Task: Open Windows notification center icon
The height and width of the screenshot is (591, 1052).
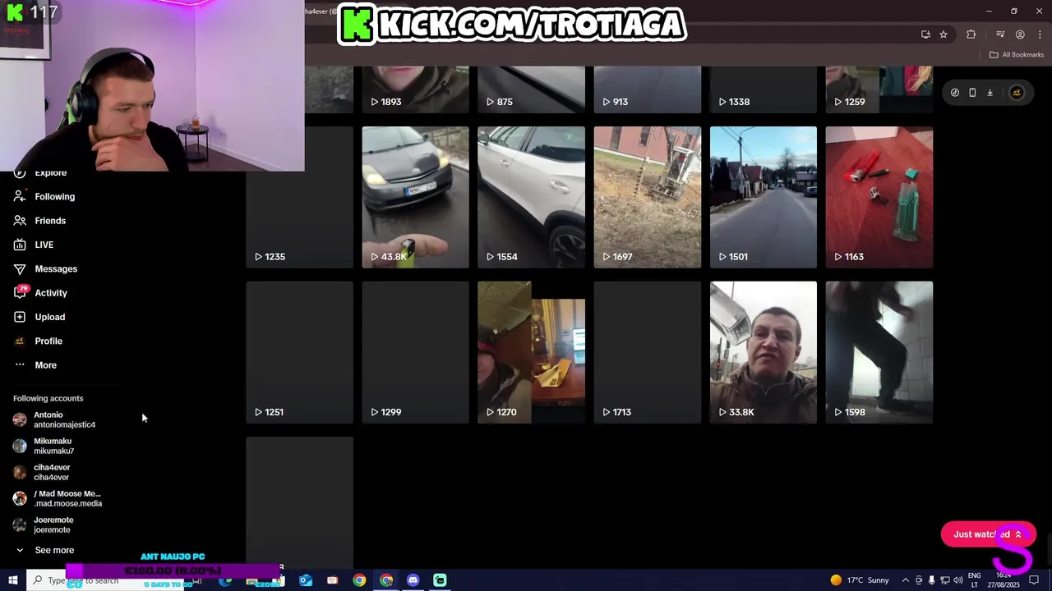Action: (x=1034, y=580)
